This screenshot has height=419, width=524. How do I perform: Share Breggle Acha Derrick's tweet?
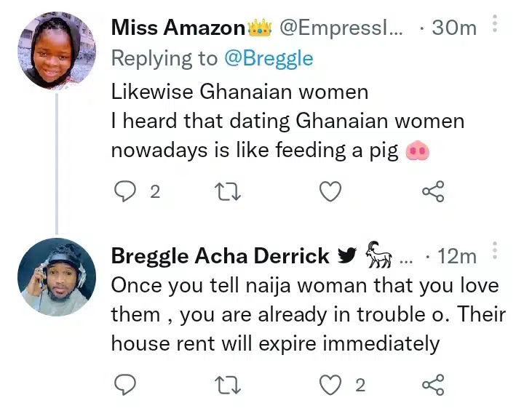pos(433,385)
